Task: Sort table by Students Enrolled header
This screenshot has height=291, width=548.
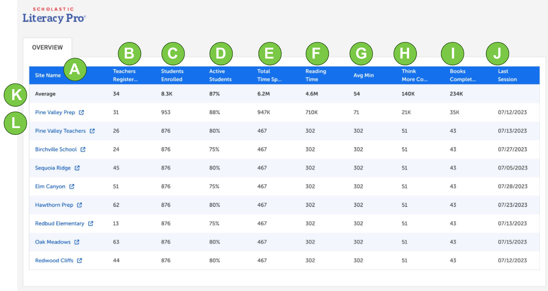Action: tap(172, 75)
